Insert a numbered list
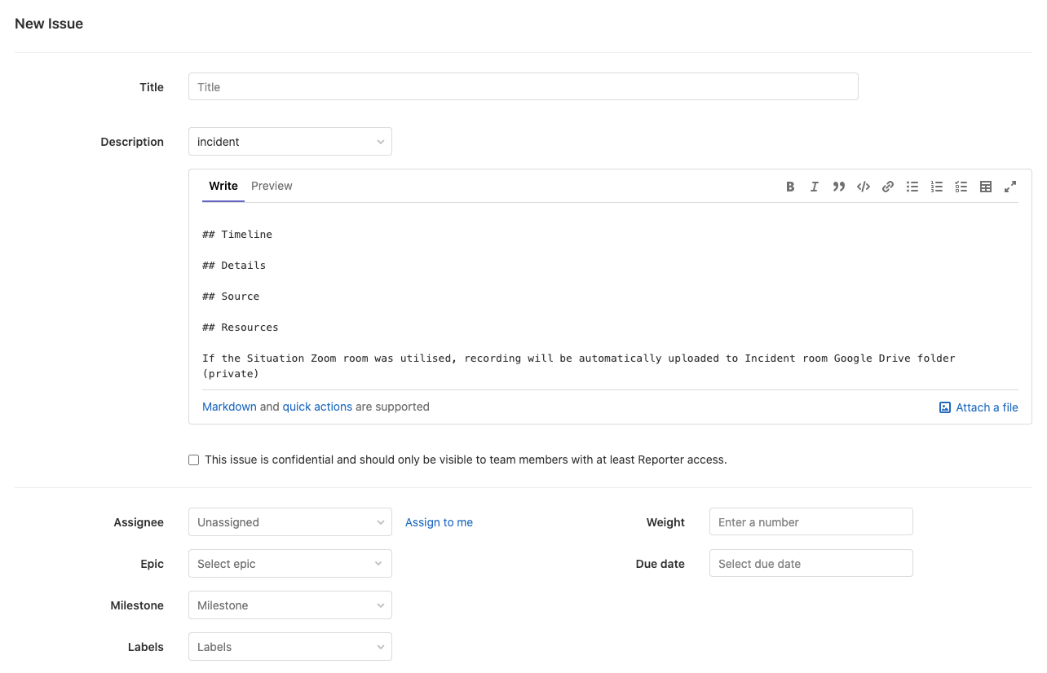The width and height of the screenshot is (1047, 673). pyautogui.click(x=937, y=187)
